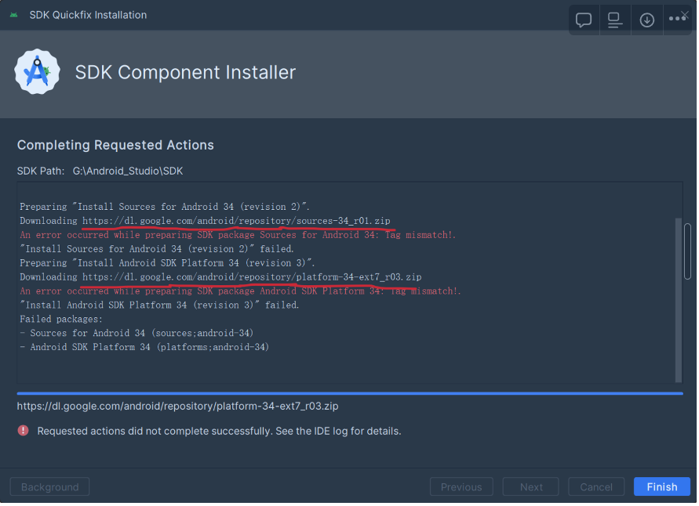This screenshot has width=699, height=506.
Task: Click the red error exclamation icon
Action: coord(24,431)
